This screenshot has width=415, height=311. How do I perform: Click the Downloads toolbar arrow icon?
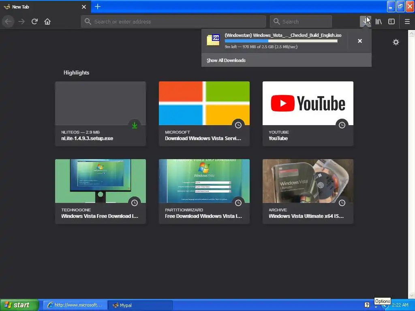click(x=365, y=21)
